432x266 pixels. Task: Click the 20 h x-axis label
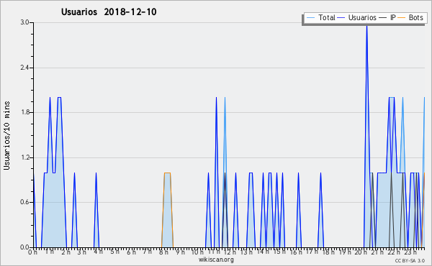pos(361,252)
